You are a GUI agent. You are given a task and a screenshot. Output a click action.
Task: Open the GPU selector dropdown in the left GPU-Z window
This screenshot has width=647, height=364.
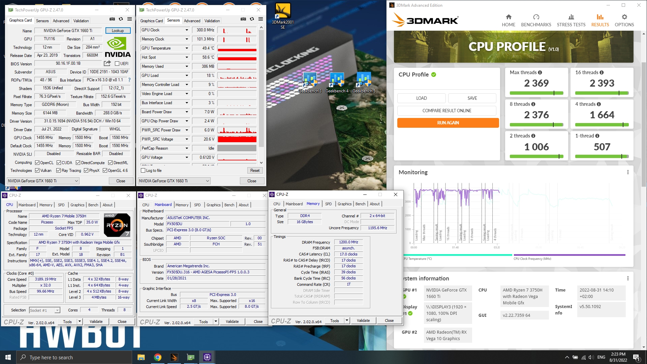(43, 181)
